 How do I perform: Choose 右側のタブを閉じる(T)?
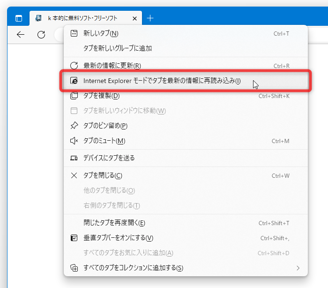[186, 205]
